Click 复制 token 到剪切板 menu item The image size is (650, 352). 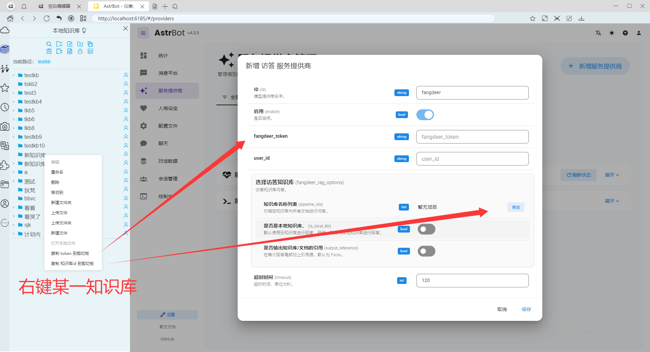click(x=70, y=253)
